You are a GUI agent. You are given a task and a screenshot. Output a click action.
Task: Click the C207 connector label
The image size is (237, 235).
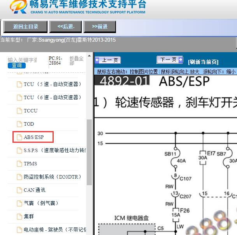tap(186, 196)
